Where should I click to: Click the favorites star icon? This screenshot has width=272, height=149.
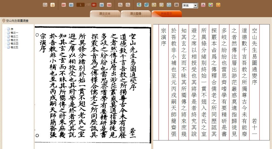pyautogui.click(x=218, y=5)
